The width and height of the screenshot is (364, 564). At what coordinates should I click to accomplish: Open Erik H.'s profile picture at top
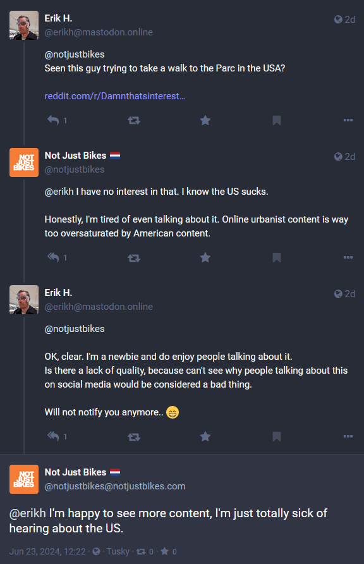pos(24,25)
